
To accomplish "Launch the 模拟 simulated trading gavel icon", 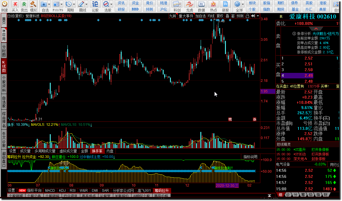I will [33, 4].
